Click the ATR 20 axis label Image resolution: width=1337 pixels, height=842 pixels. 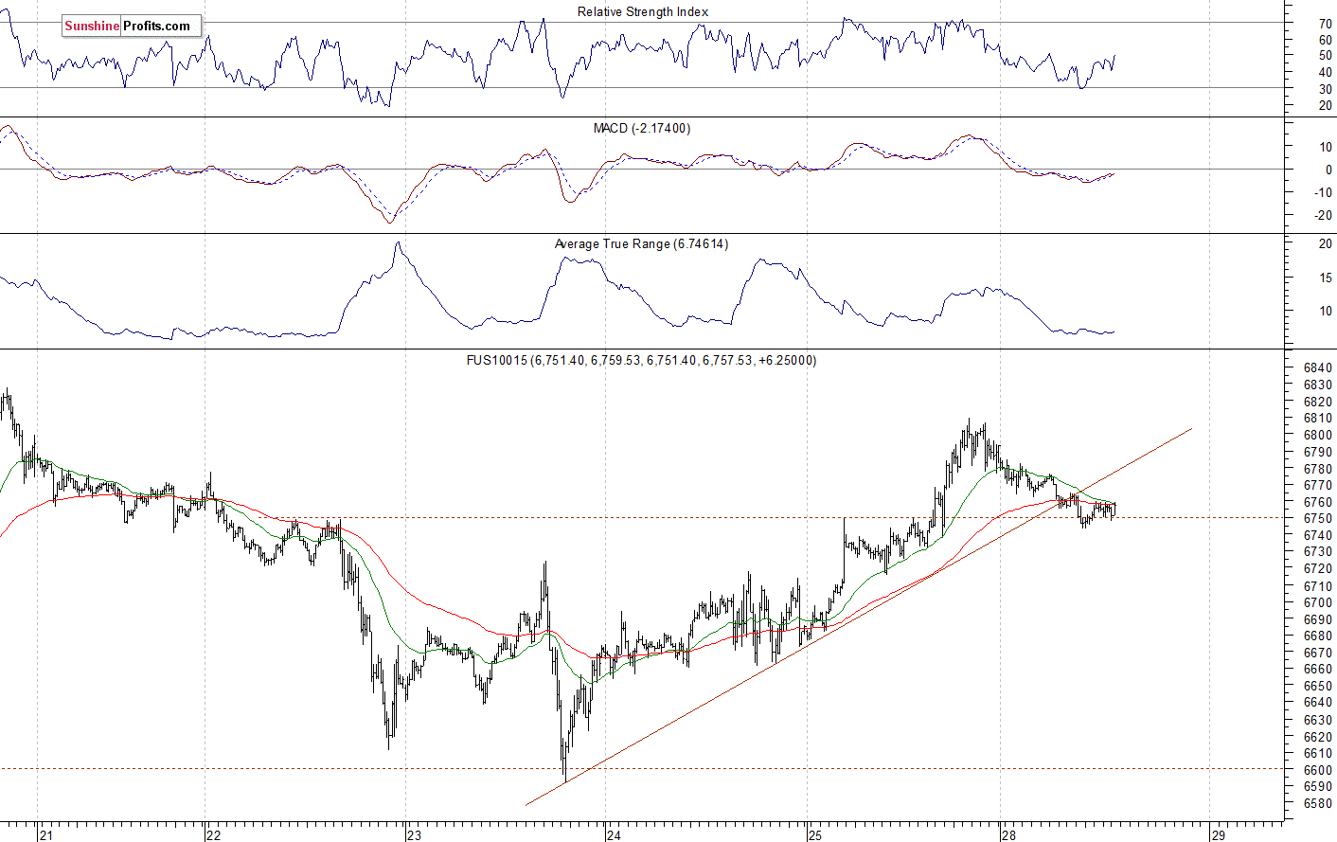click(x=1325, y=243)
